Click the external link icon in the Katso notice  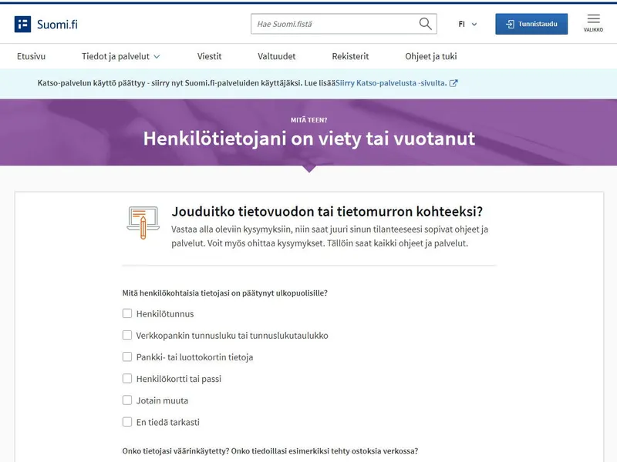pos(453,83)
